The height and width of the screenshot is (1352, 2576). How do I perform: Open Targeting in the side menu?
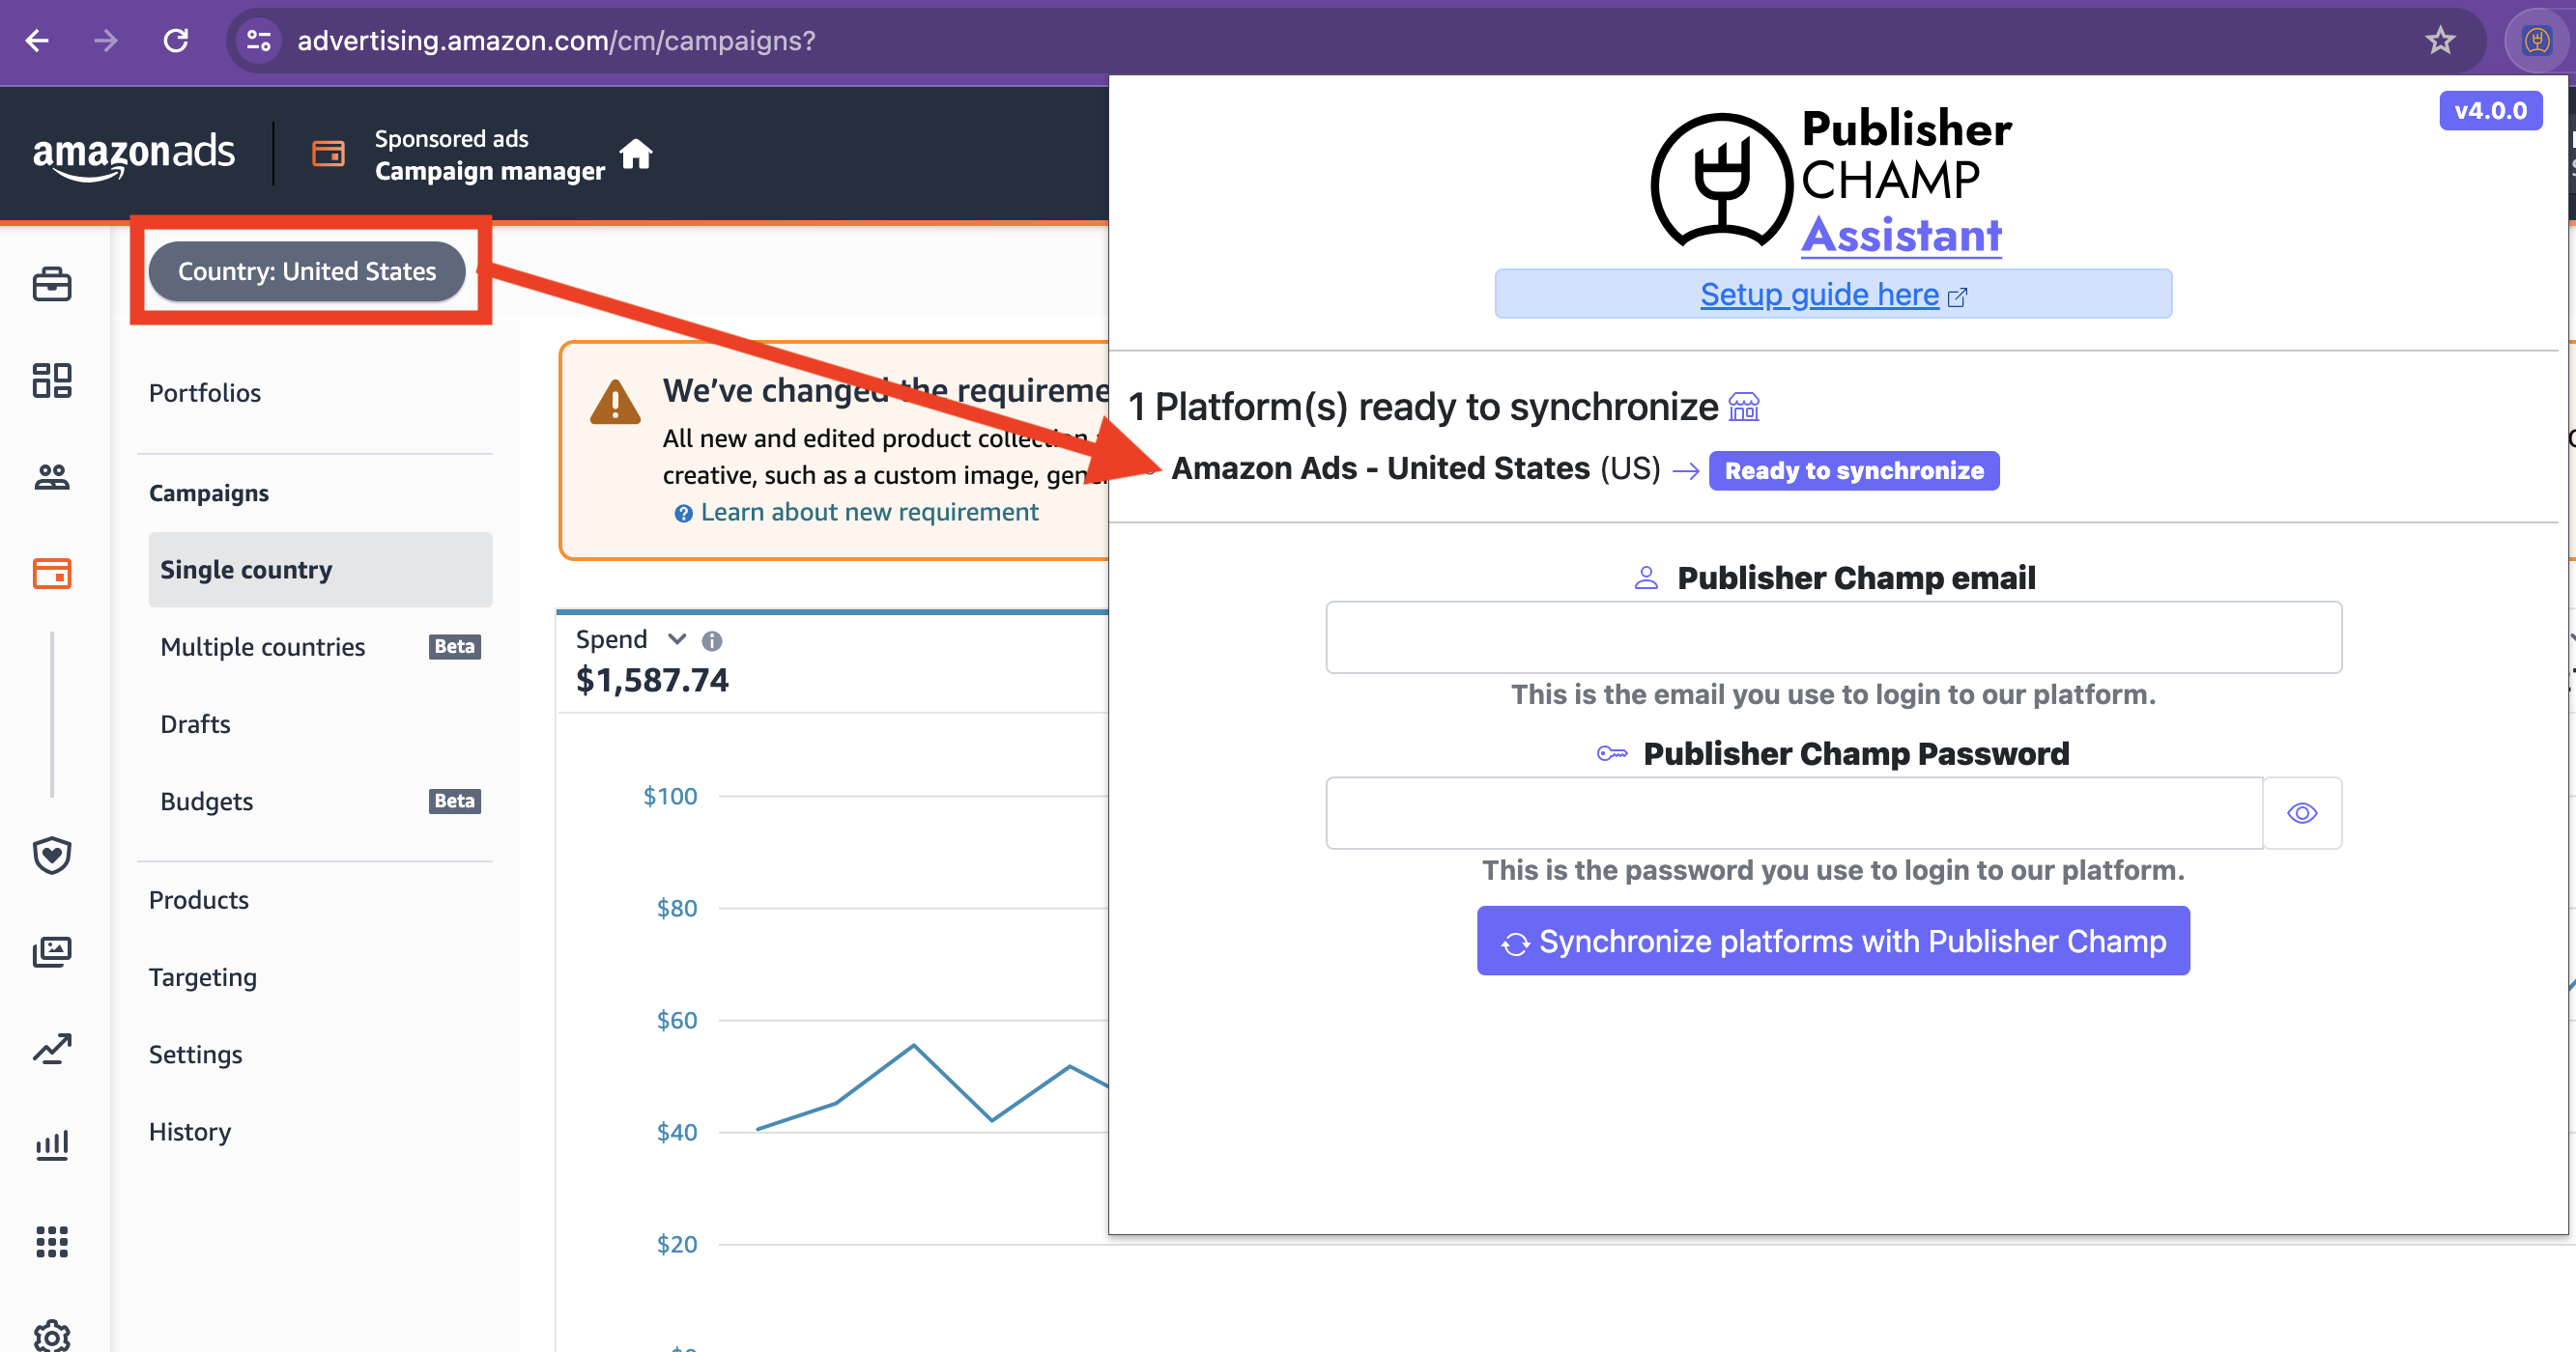tap(203, 977)
